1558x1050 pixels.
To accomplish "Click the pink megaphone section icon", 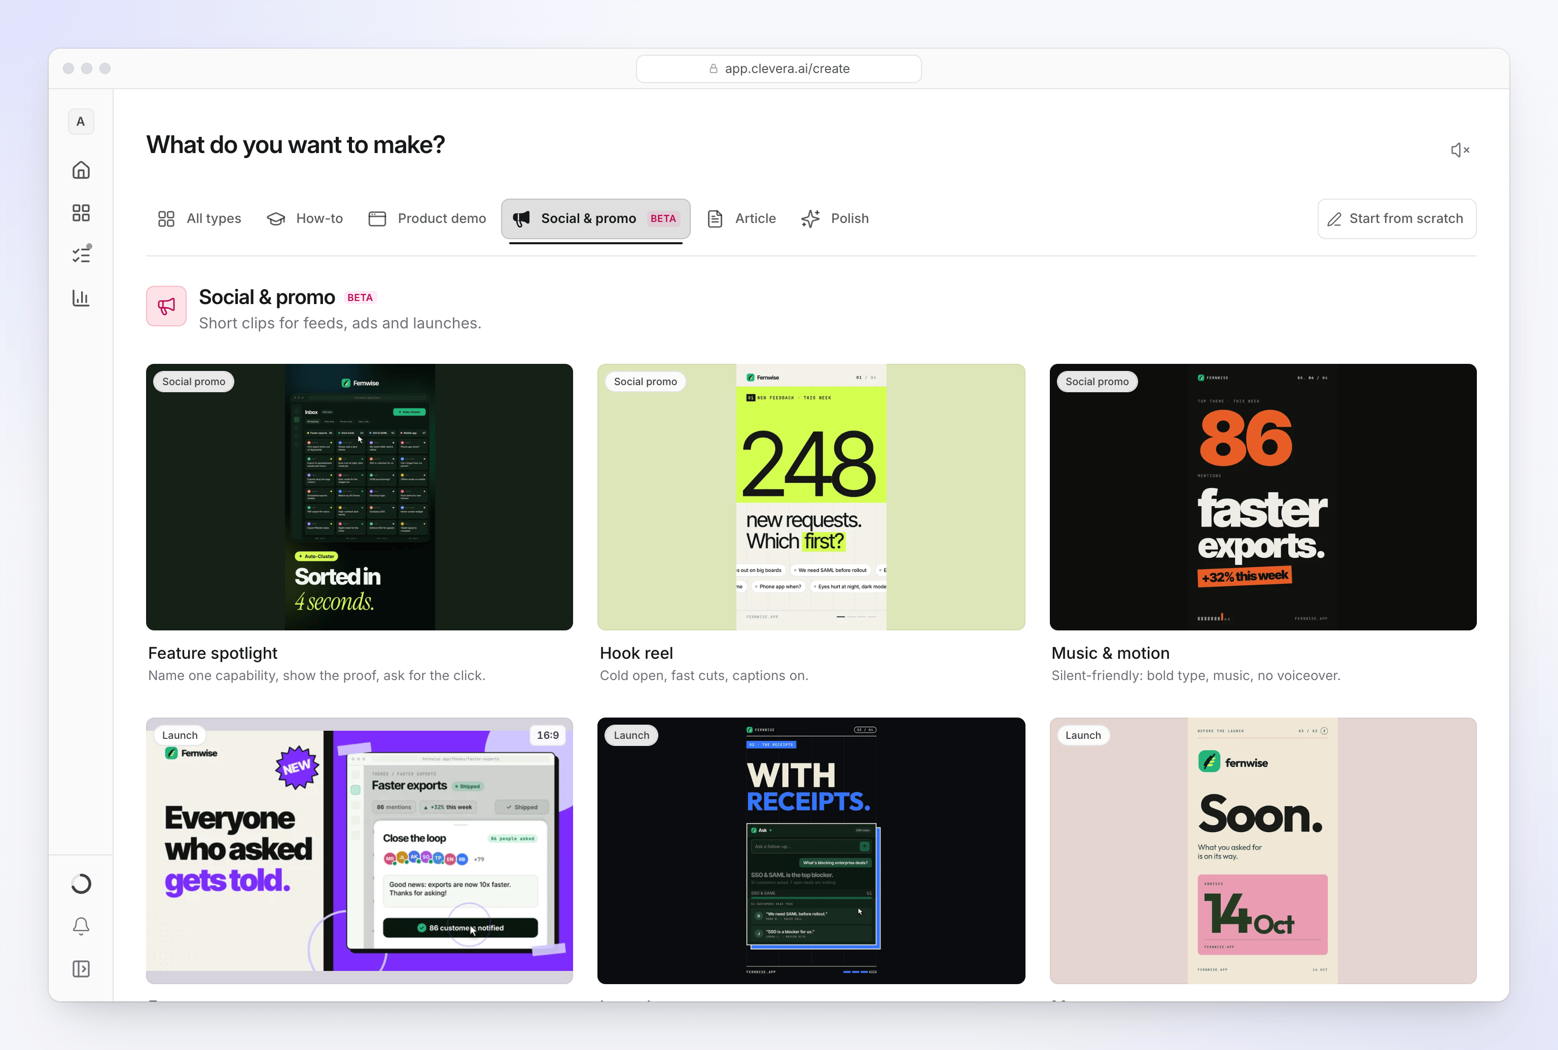I will [x=166, y=306].
